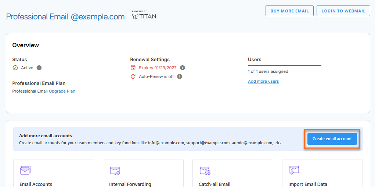Click the Titan logo icon
375x187 pixels.
point(135,16)
